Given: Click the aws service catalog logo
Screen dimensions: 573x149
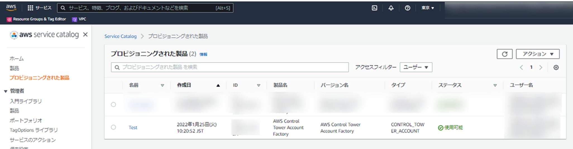Looking at the screenshot, I should tap(44, 35).
